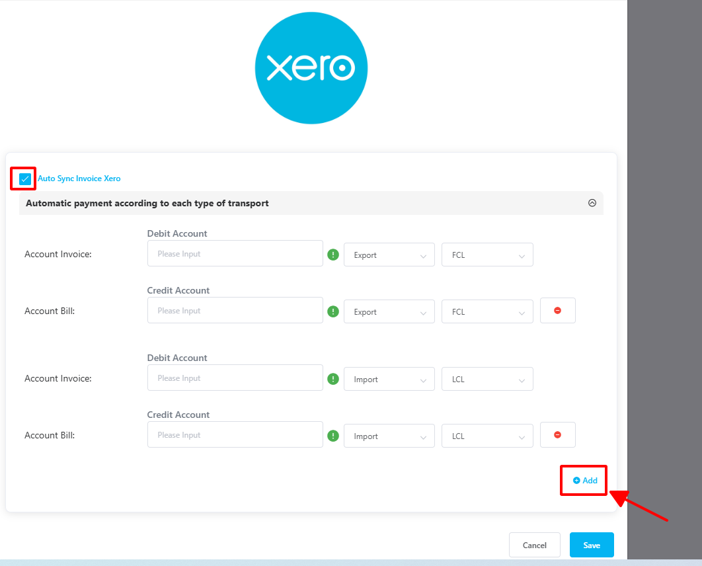Image resolution: width=702 pixels, height=566 pixels.
Task: Click the Auto Sync Invoice Xero label
Action: (x=79, y=179)
